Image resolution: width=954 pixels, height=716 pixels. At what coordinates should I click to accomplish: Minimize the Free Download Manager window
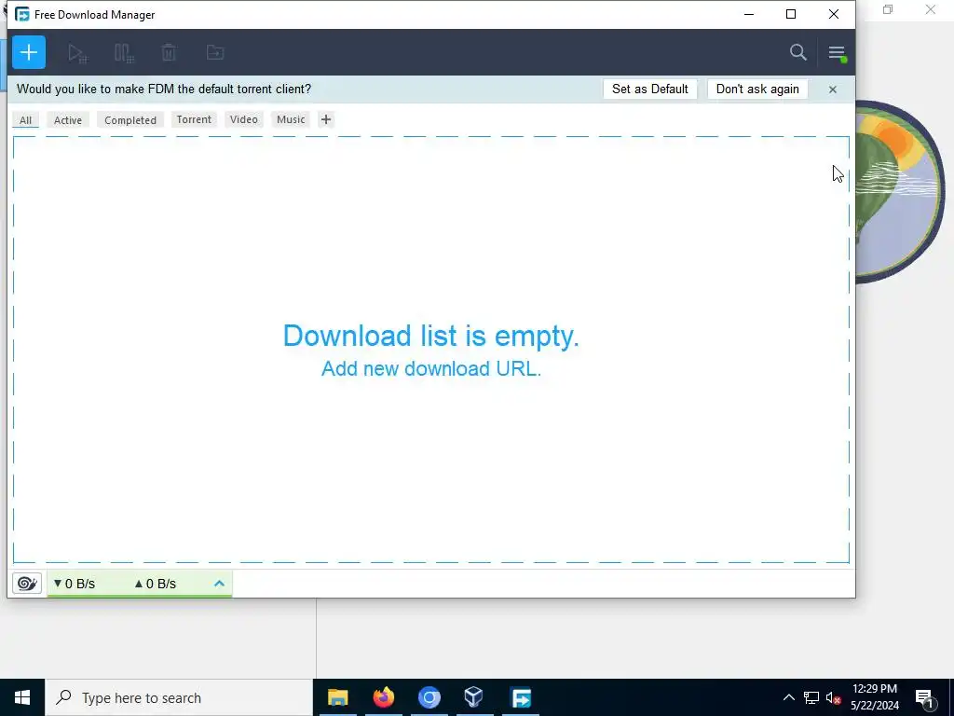click(749, 14)
